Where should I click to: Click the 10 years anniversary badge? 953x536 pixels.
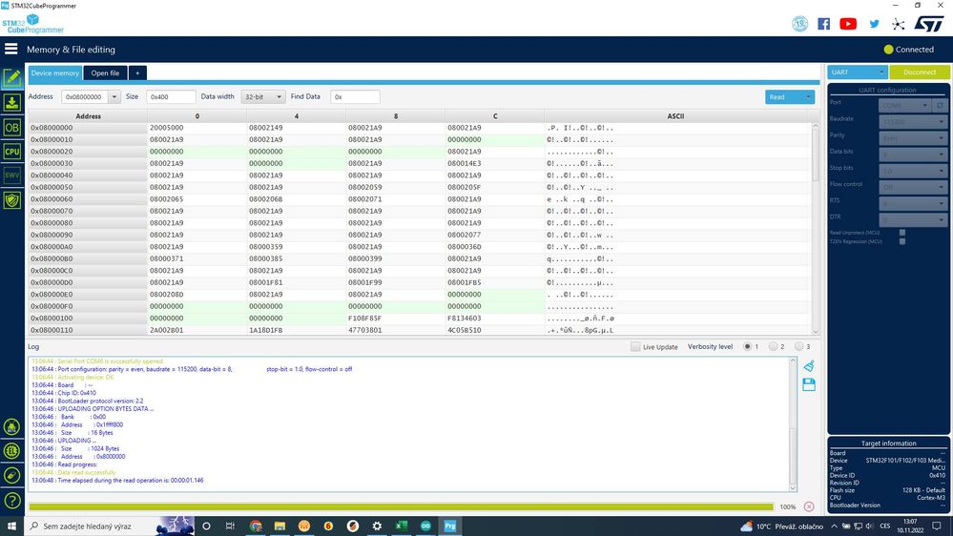(x=799, y=24)
